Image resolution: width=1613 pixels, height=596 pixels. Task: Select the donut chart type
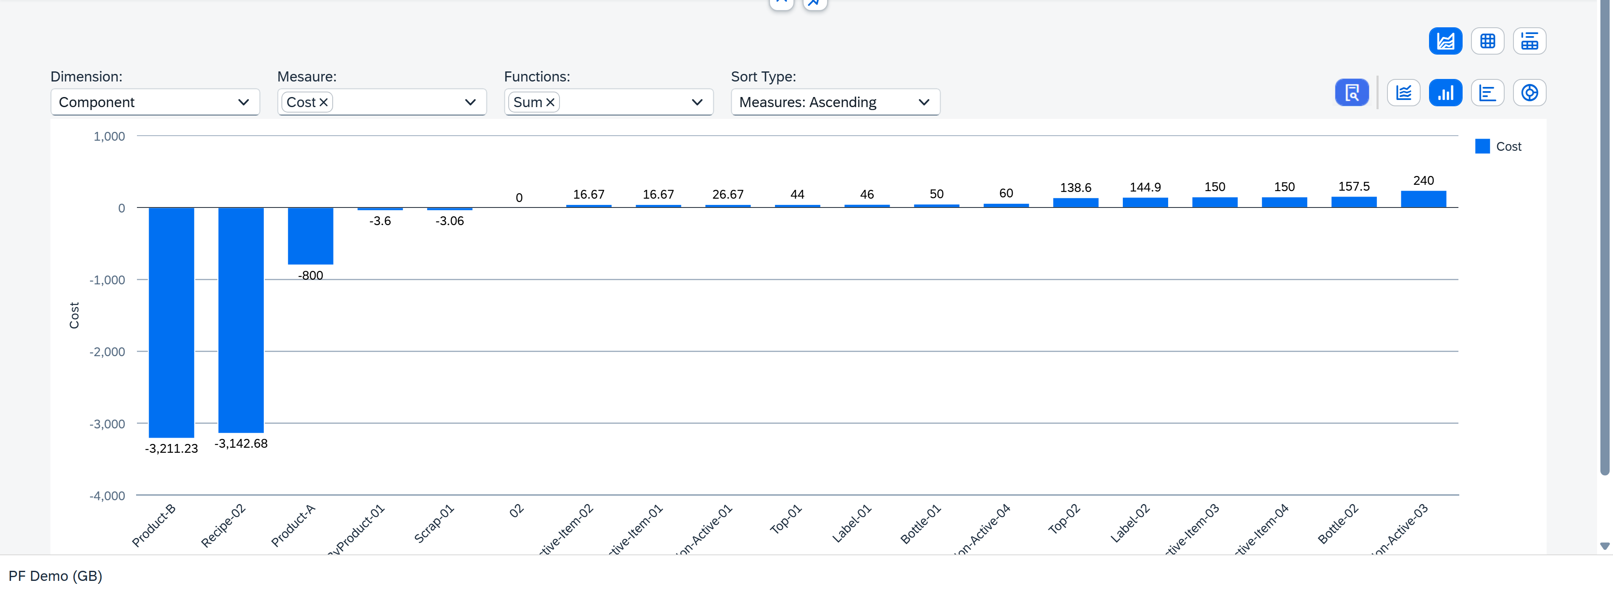pos(1530,92)
